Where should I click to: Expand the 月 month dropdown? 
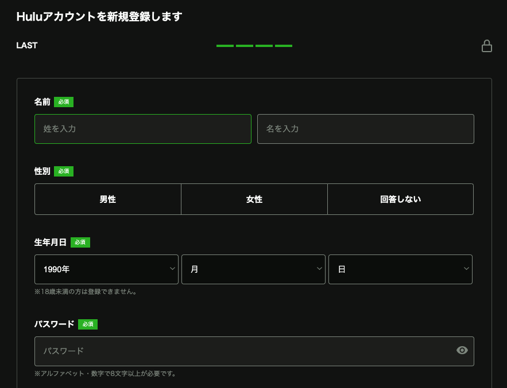(x=253, y=269)
